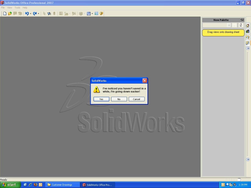Viewport: 251px width, 188px height.
Task: Open the File menu
Action: point(3,8)
